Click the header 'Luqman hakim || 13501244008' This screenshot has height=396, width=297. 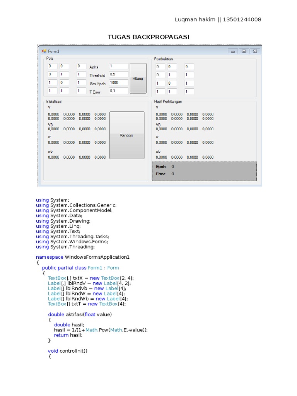tap(218, 20)
